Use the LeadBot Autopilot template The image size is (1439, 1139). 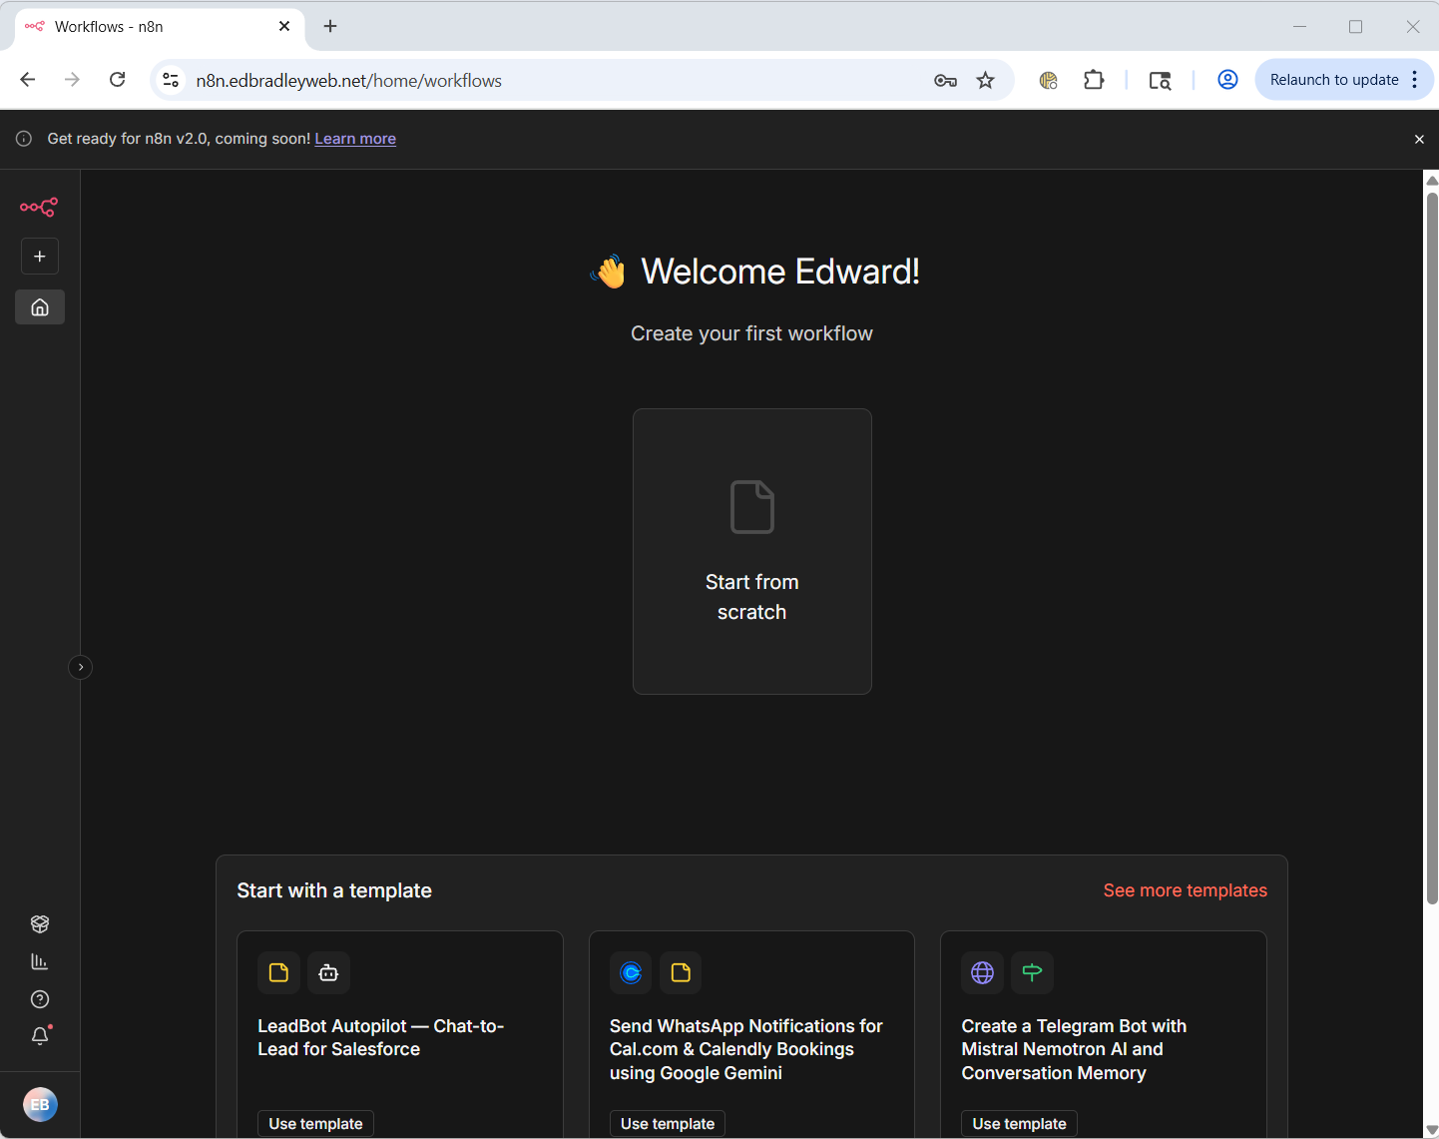click(315, 1123)
